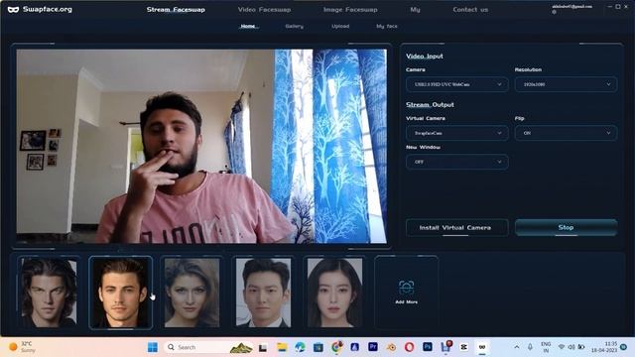635x357 pixels.
Task: Open the volume tray icon
Action: coord(571,347)
